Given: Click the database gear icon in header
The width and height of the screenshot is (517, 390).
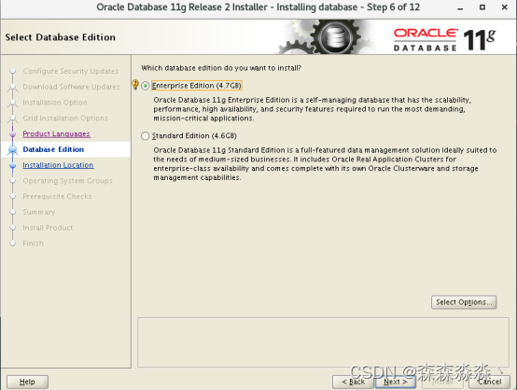Looking at the screenshot, I should click(336, 37).
